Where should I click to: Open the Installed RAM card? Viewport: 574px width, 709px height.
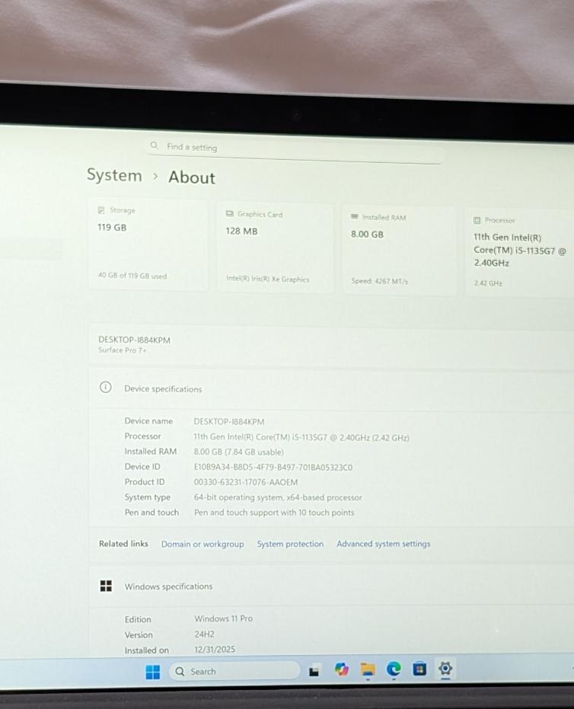[399, 251]
